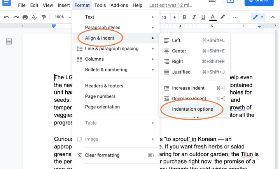Close the open Format menu
The width and height of the screenshot is (280, 169).
click(x=82, y=5)
